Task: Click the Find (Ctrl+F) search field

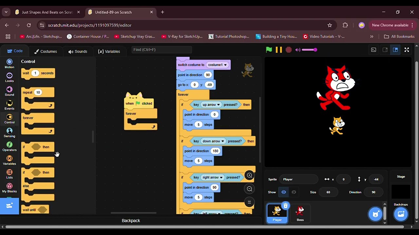Action: 161,50
